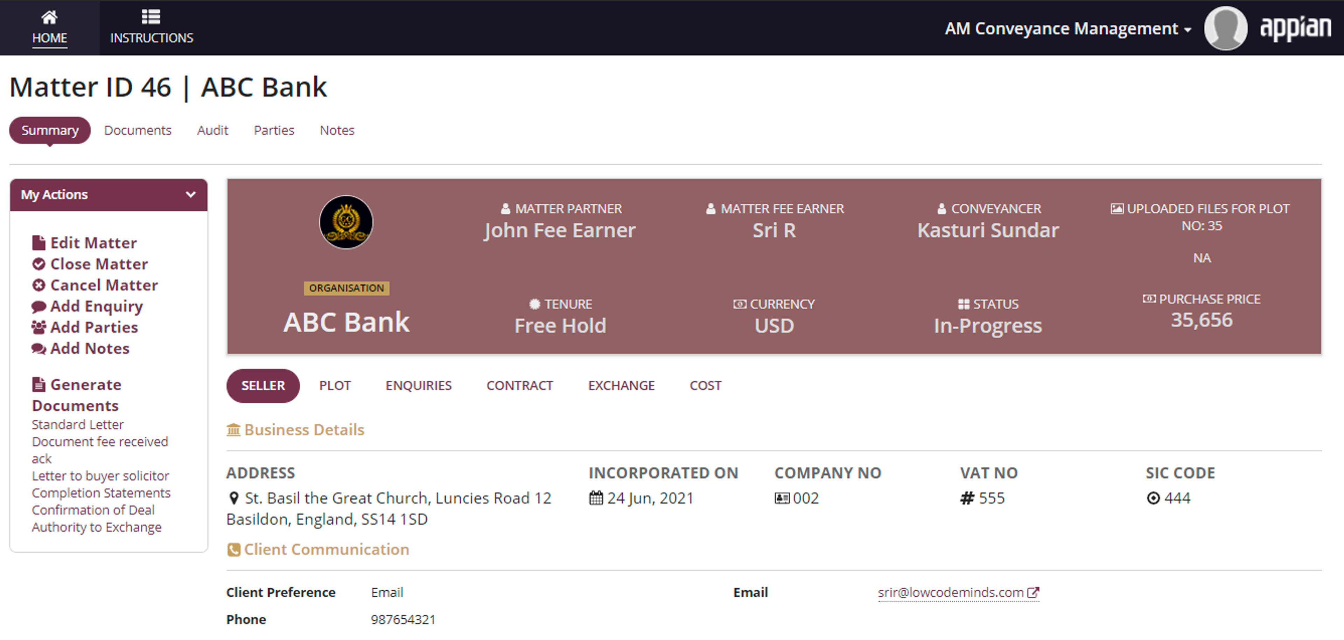Image resolution: width=1344 pixels, height=640 pixels.
Task: Click the Cancel Matter cross icon
Action: [38, 285]
